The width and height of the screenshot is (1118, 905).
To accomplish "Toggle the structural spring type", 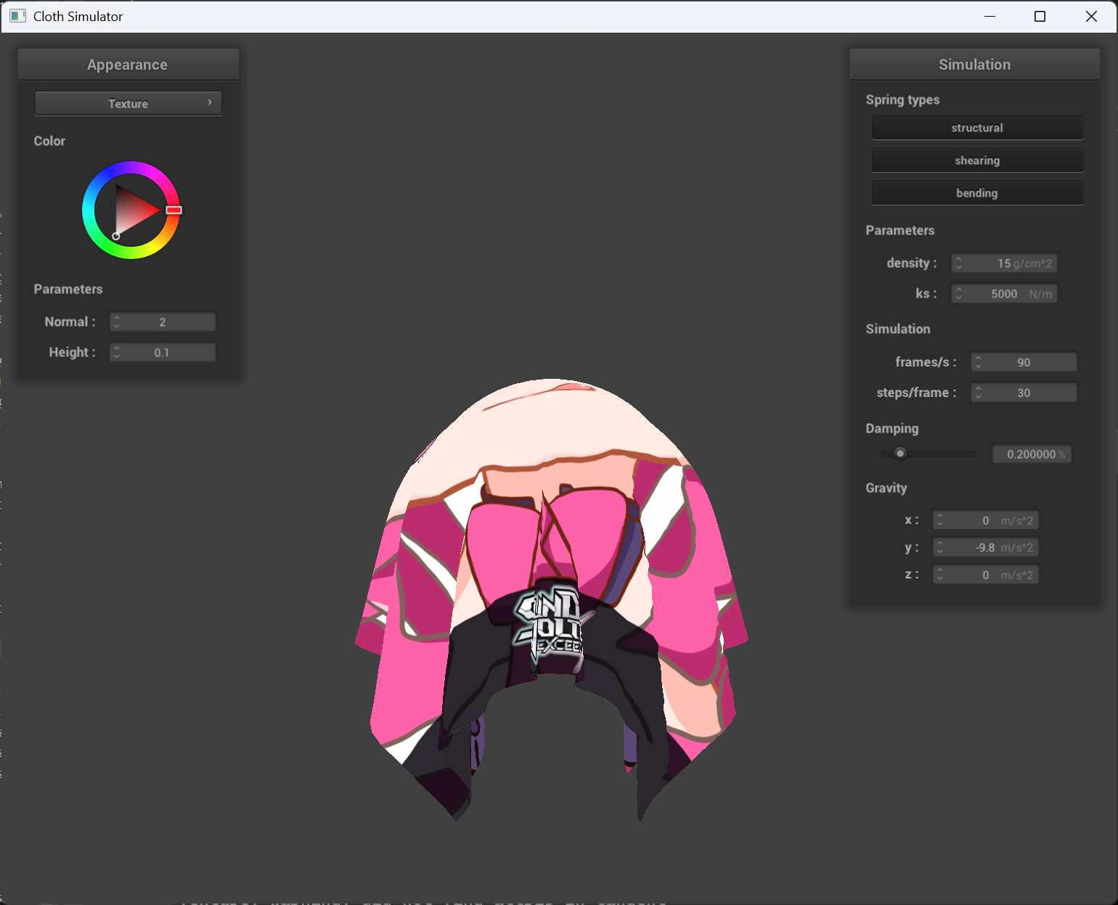I will pyautogui.click(x=977, y=128).
